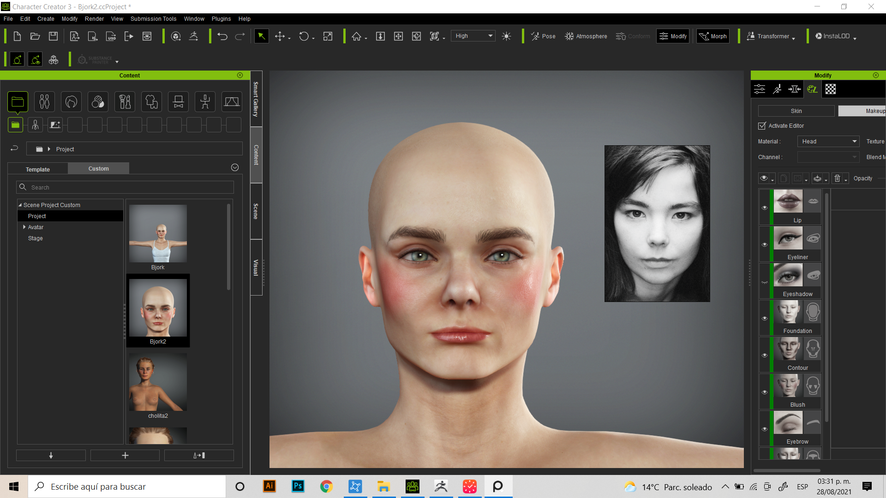Hide the Blush makeup layer
Image resolution: width=886 pixels, height=498 pixels.
(x=765, y=392)
